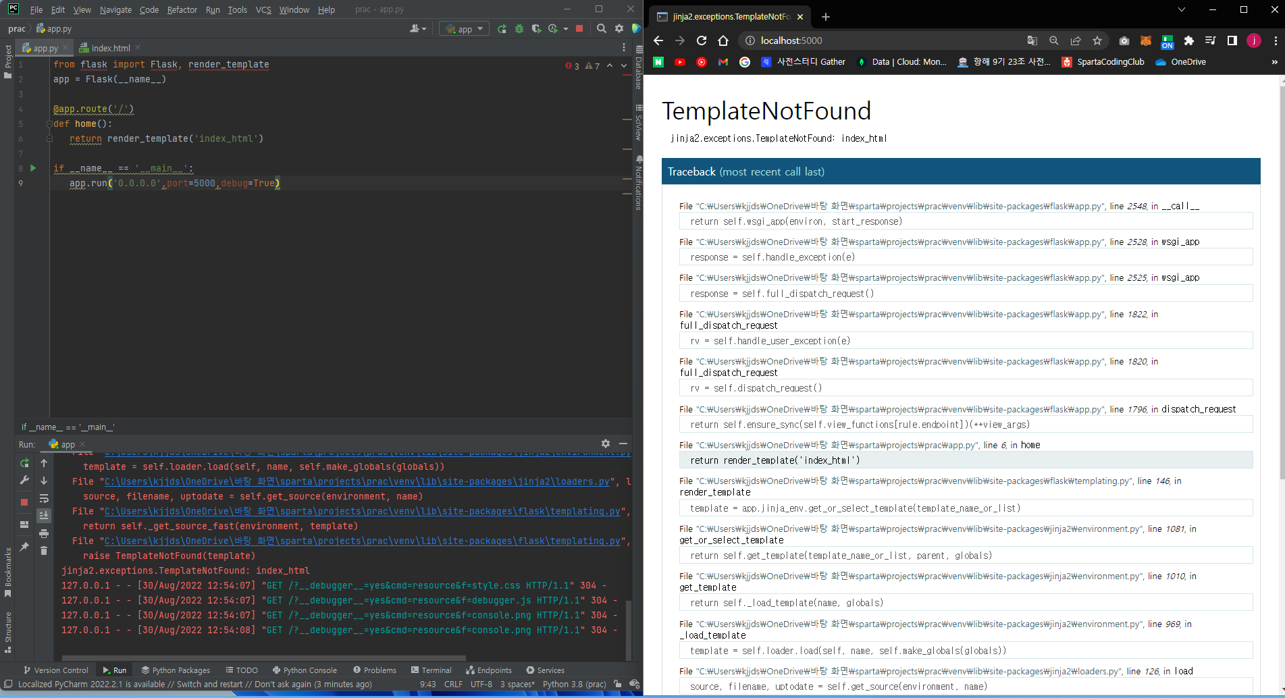Toggle soft-wrap in Run console
Screen dimensions: 1285x698
(x=44, y=499)
